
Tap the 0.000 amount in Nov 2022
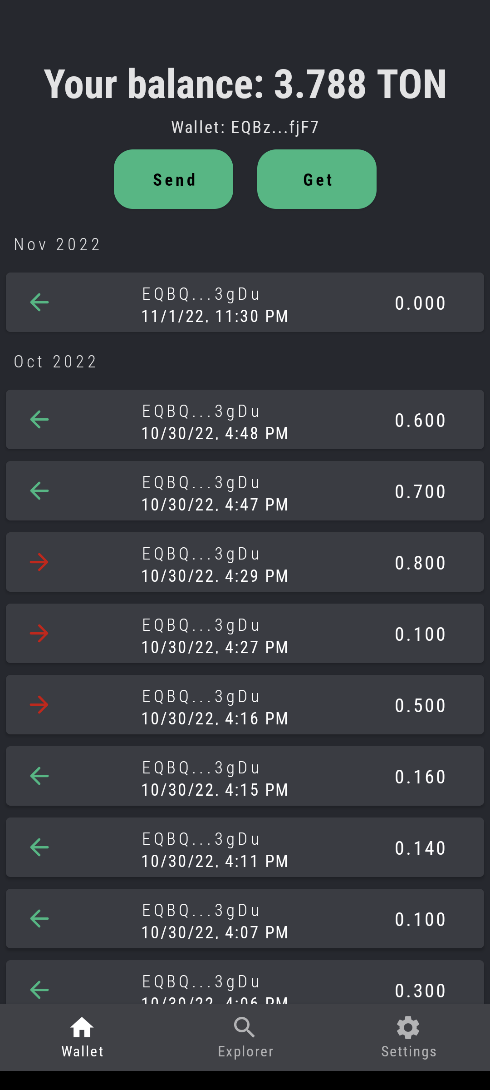[x=420, y=303]
